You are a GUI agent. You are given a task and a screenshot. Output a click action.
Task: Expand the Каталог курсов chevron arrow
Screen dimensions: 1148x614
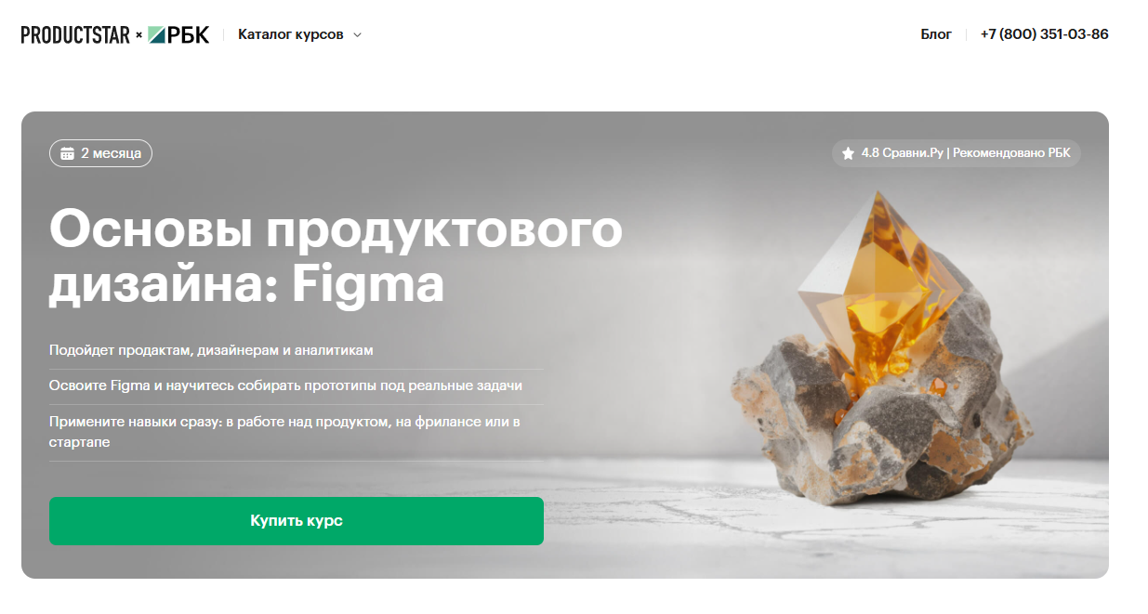pyautogui.click(x=358, y=35)
